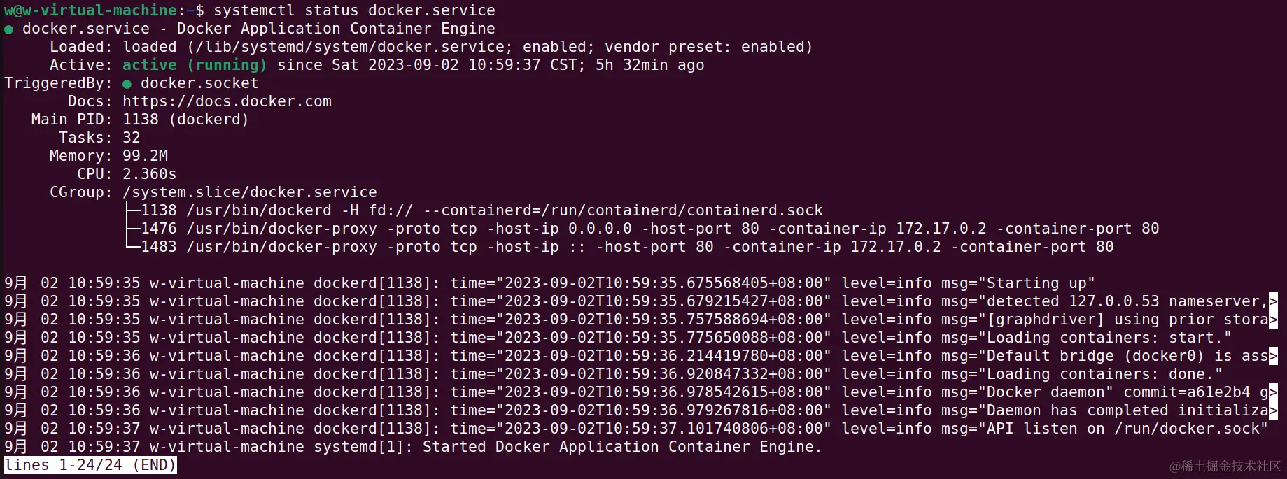The image size is (1287, 479).
Task: Click the w@w-virtual-machine prompt text
Action: coord(90,10)
